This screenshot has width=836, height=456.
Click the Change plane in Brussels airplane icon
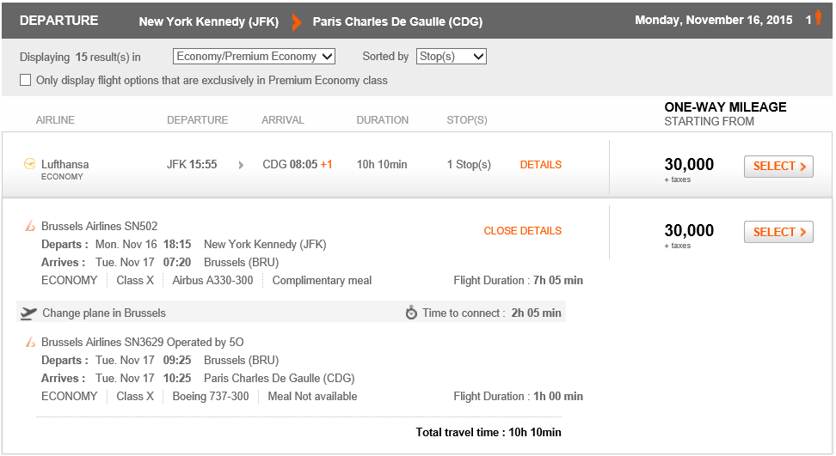pos(28,313)
